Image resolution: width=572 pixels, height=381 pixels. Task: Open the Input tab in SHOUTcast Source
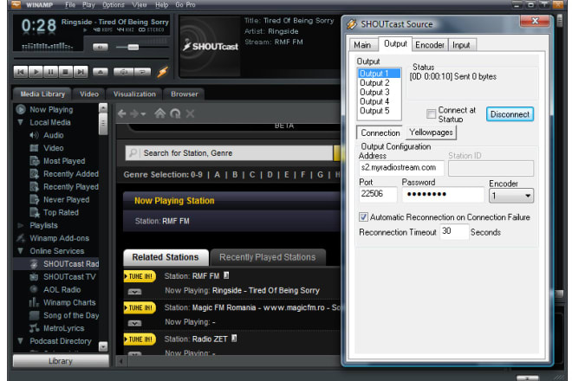[461, 45]
